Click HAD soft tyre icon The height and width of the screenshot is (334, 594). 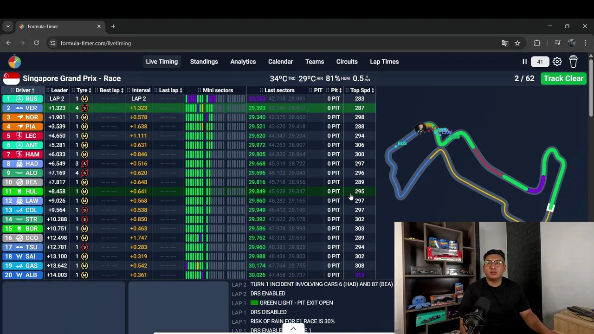[x=84, y=164]
